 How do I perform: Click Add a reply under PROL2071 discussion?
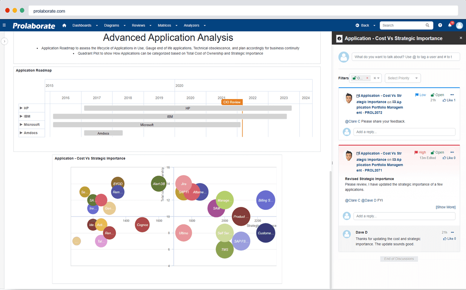pyautogui.click(x=404, y=216)
